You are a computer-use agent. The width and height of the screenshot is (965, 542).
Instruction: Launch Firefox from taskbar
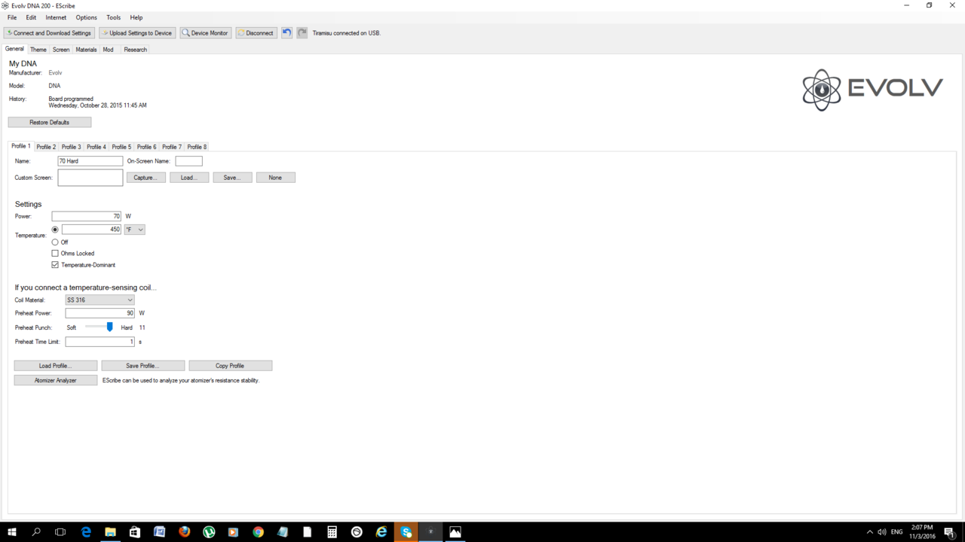click(x=184, y=532)
